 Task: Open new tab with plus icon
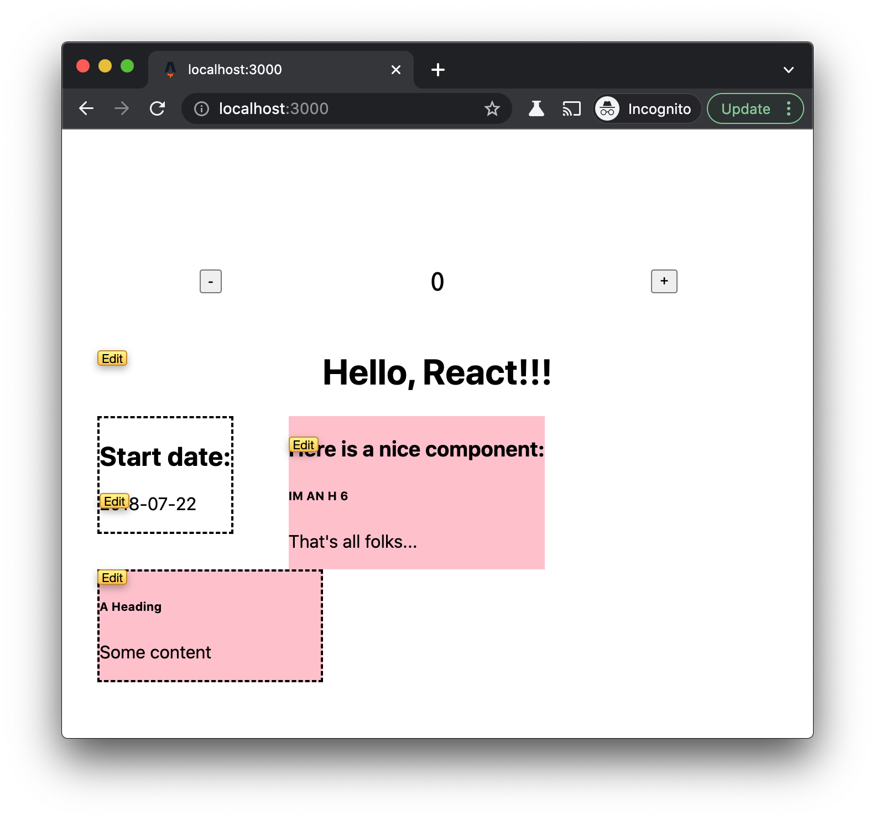pos(438,70)
